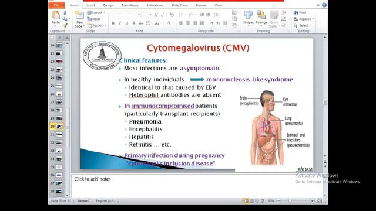Click the zoom in plus button

pos(312,201)
